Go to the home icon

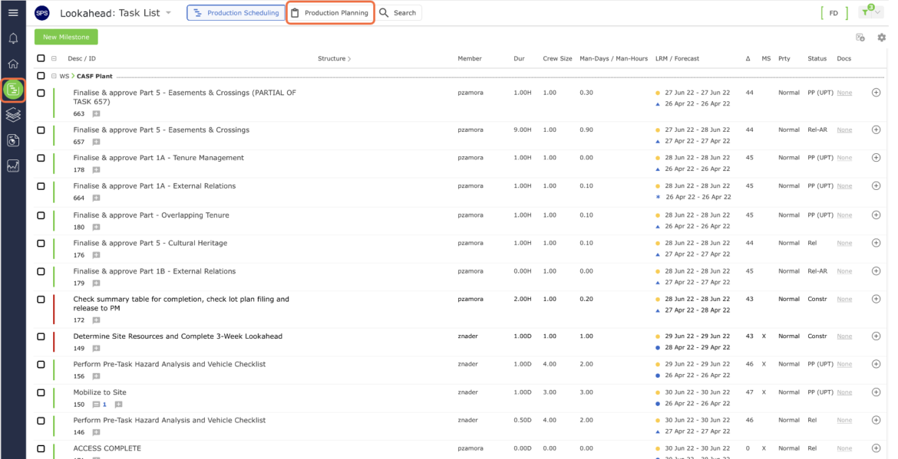13,64
